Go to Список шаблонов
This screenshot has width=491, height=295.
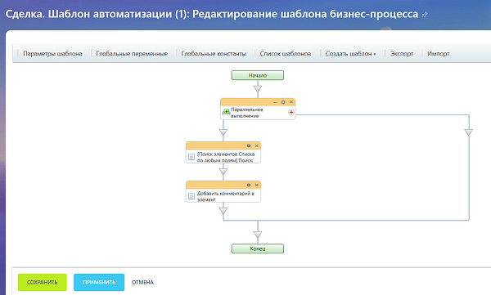tap(286, 54)
